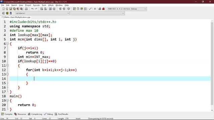Image resolution: width=214 pixels, height=120 pixels.
Task: Open Replace using the toolbar icon
Action: 45,9
